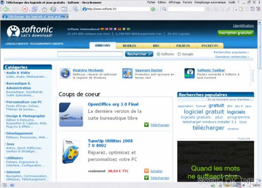Click the Softonic search input field

coord(90,54)
